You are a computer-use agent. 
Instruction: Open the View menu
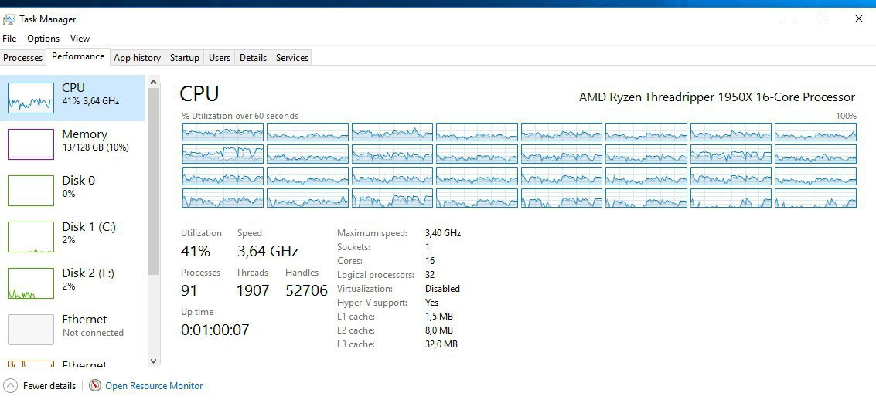80,39
